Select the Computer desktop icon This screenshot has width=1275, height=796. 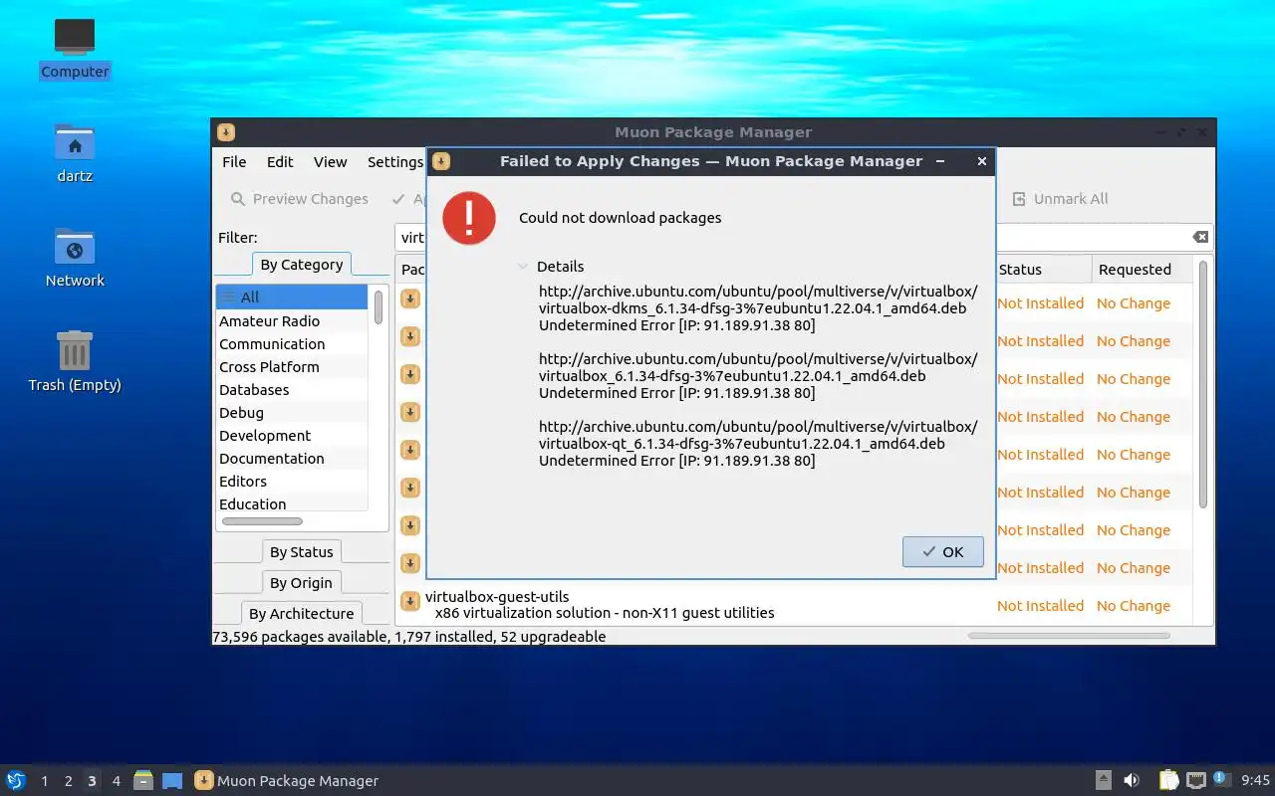click(x=75, y=49)
